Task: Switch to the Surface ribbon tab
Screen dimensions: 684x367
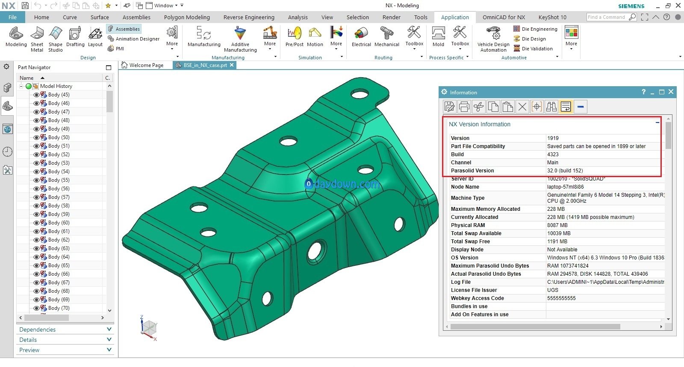Action: pyautogui.click(x=100, y=17)
